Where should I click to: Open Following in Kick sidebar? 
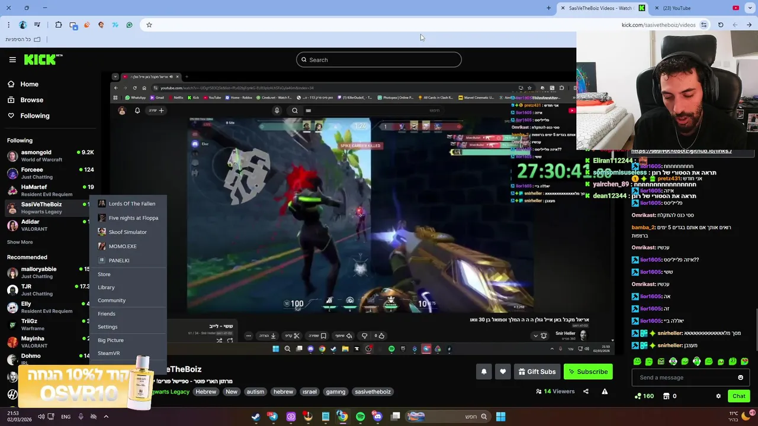click(28, 115)
